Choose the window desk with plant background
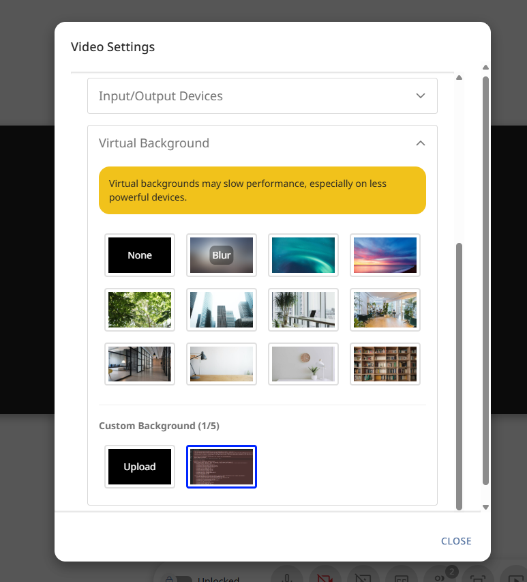 [303, 310]
